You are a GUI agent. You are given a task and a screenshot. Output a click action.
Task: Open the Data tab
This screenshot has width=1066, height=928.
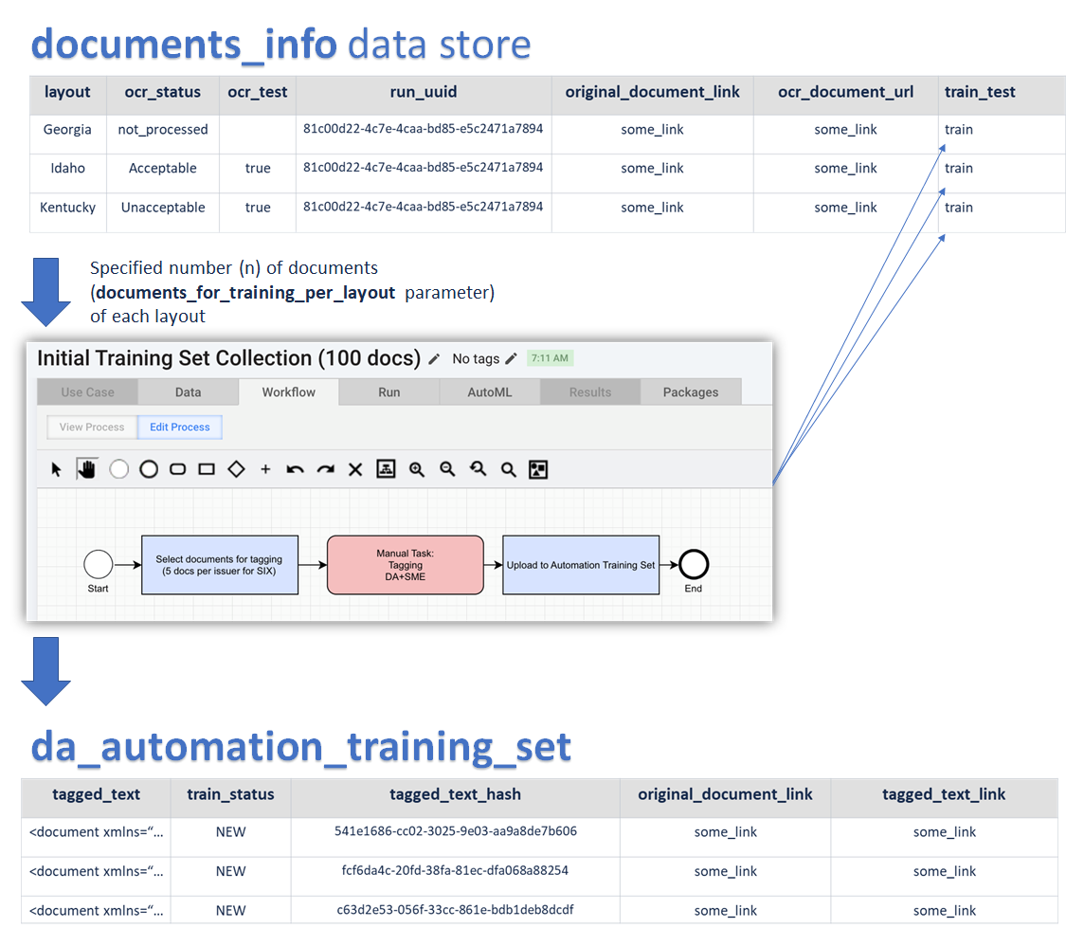[x=189, y=392]
